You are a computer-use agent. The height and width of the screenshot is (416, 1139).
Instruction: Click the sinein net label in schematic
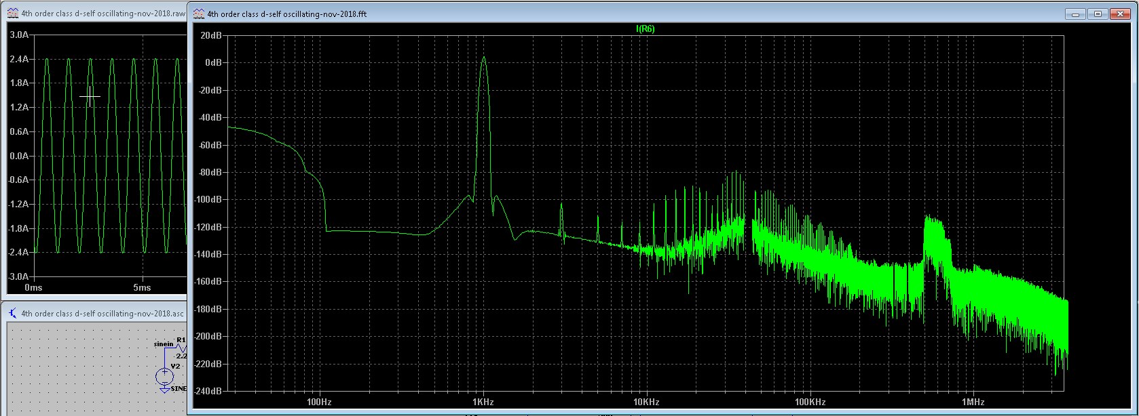(x=164, y=344)
